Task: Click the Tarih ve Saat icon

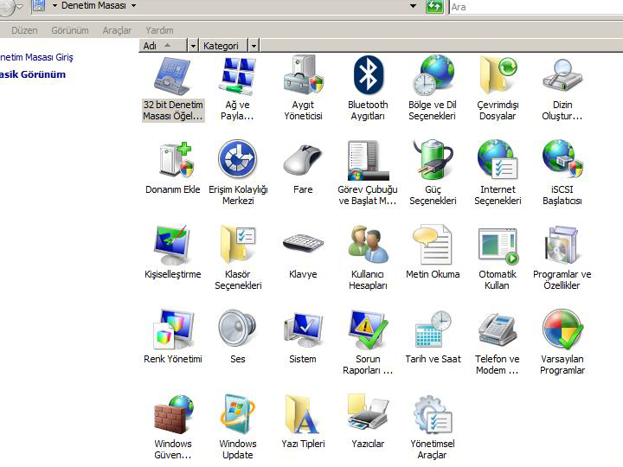Action: pos(433,330)
